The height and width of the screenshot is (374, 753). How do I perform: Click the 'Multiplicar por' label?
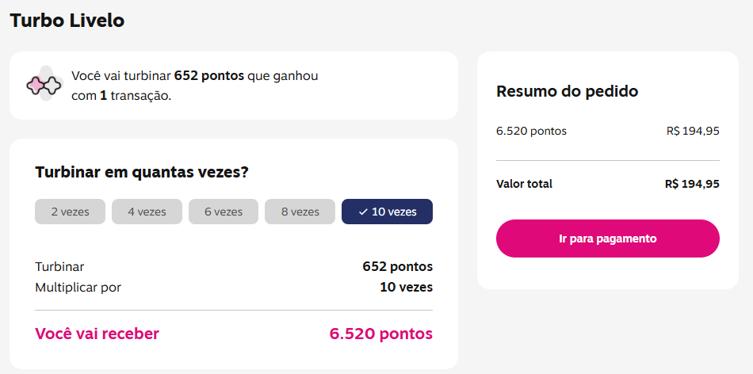pos(78,287)
